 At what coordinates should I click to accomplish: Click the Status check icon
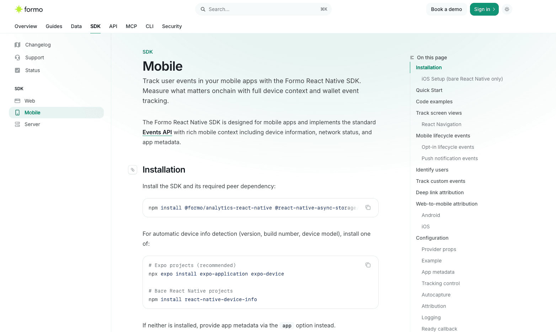click(17, 70)
